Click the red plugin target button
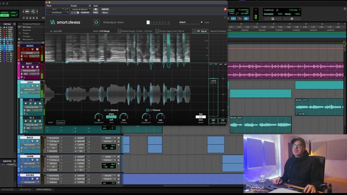Viewport: 347px width, 195px height. [x=225, y=9]
